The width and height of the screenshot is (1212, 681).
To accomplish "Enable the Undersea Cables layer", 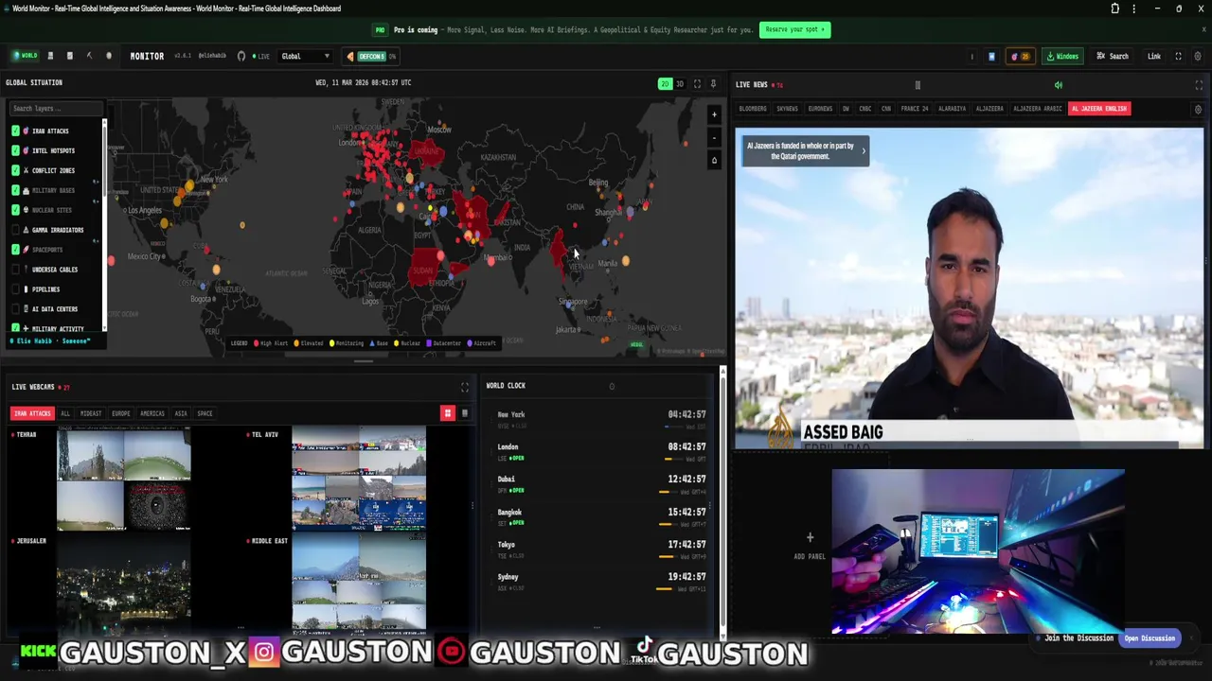I will [15, 270].
